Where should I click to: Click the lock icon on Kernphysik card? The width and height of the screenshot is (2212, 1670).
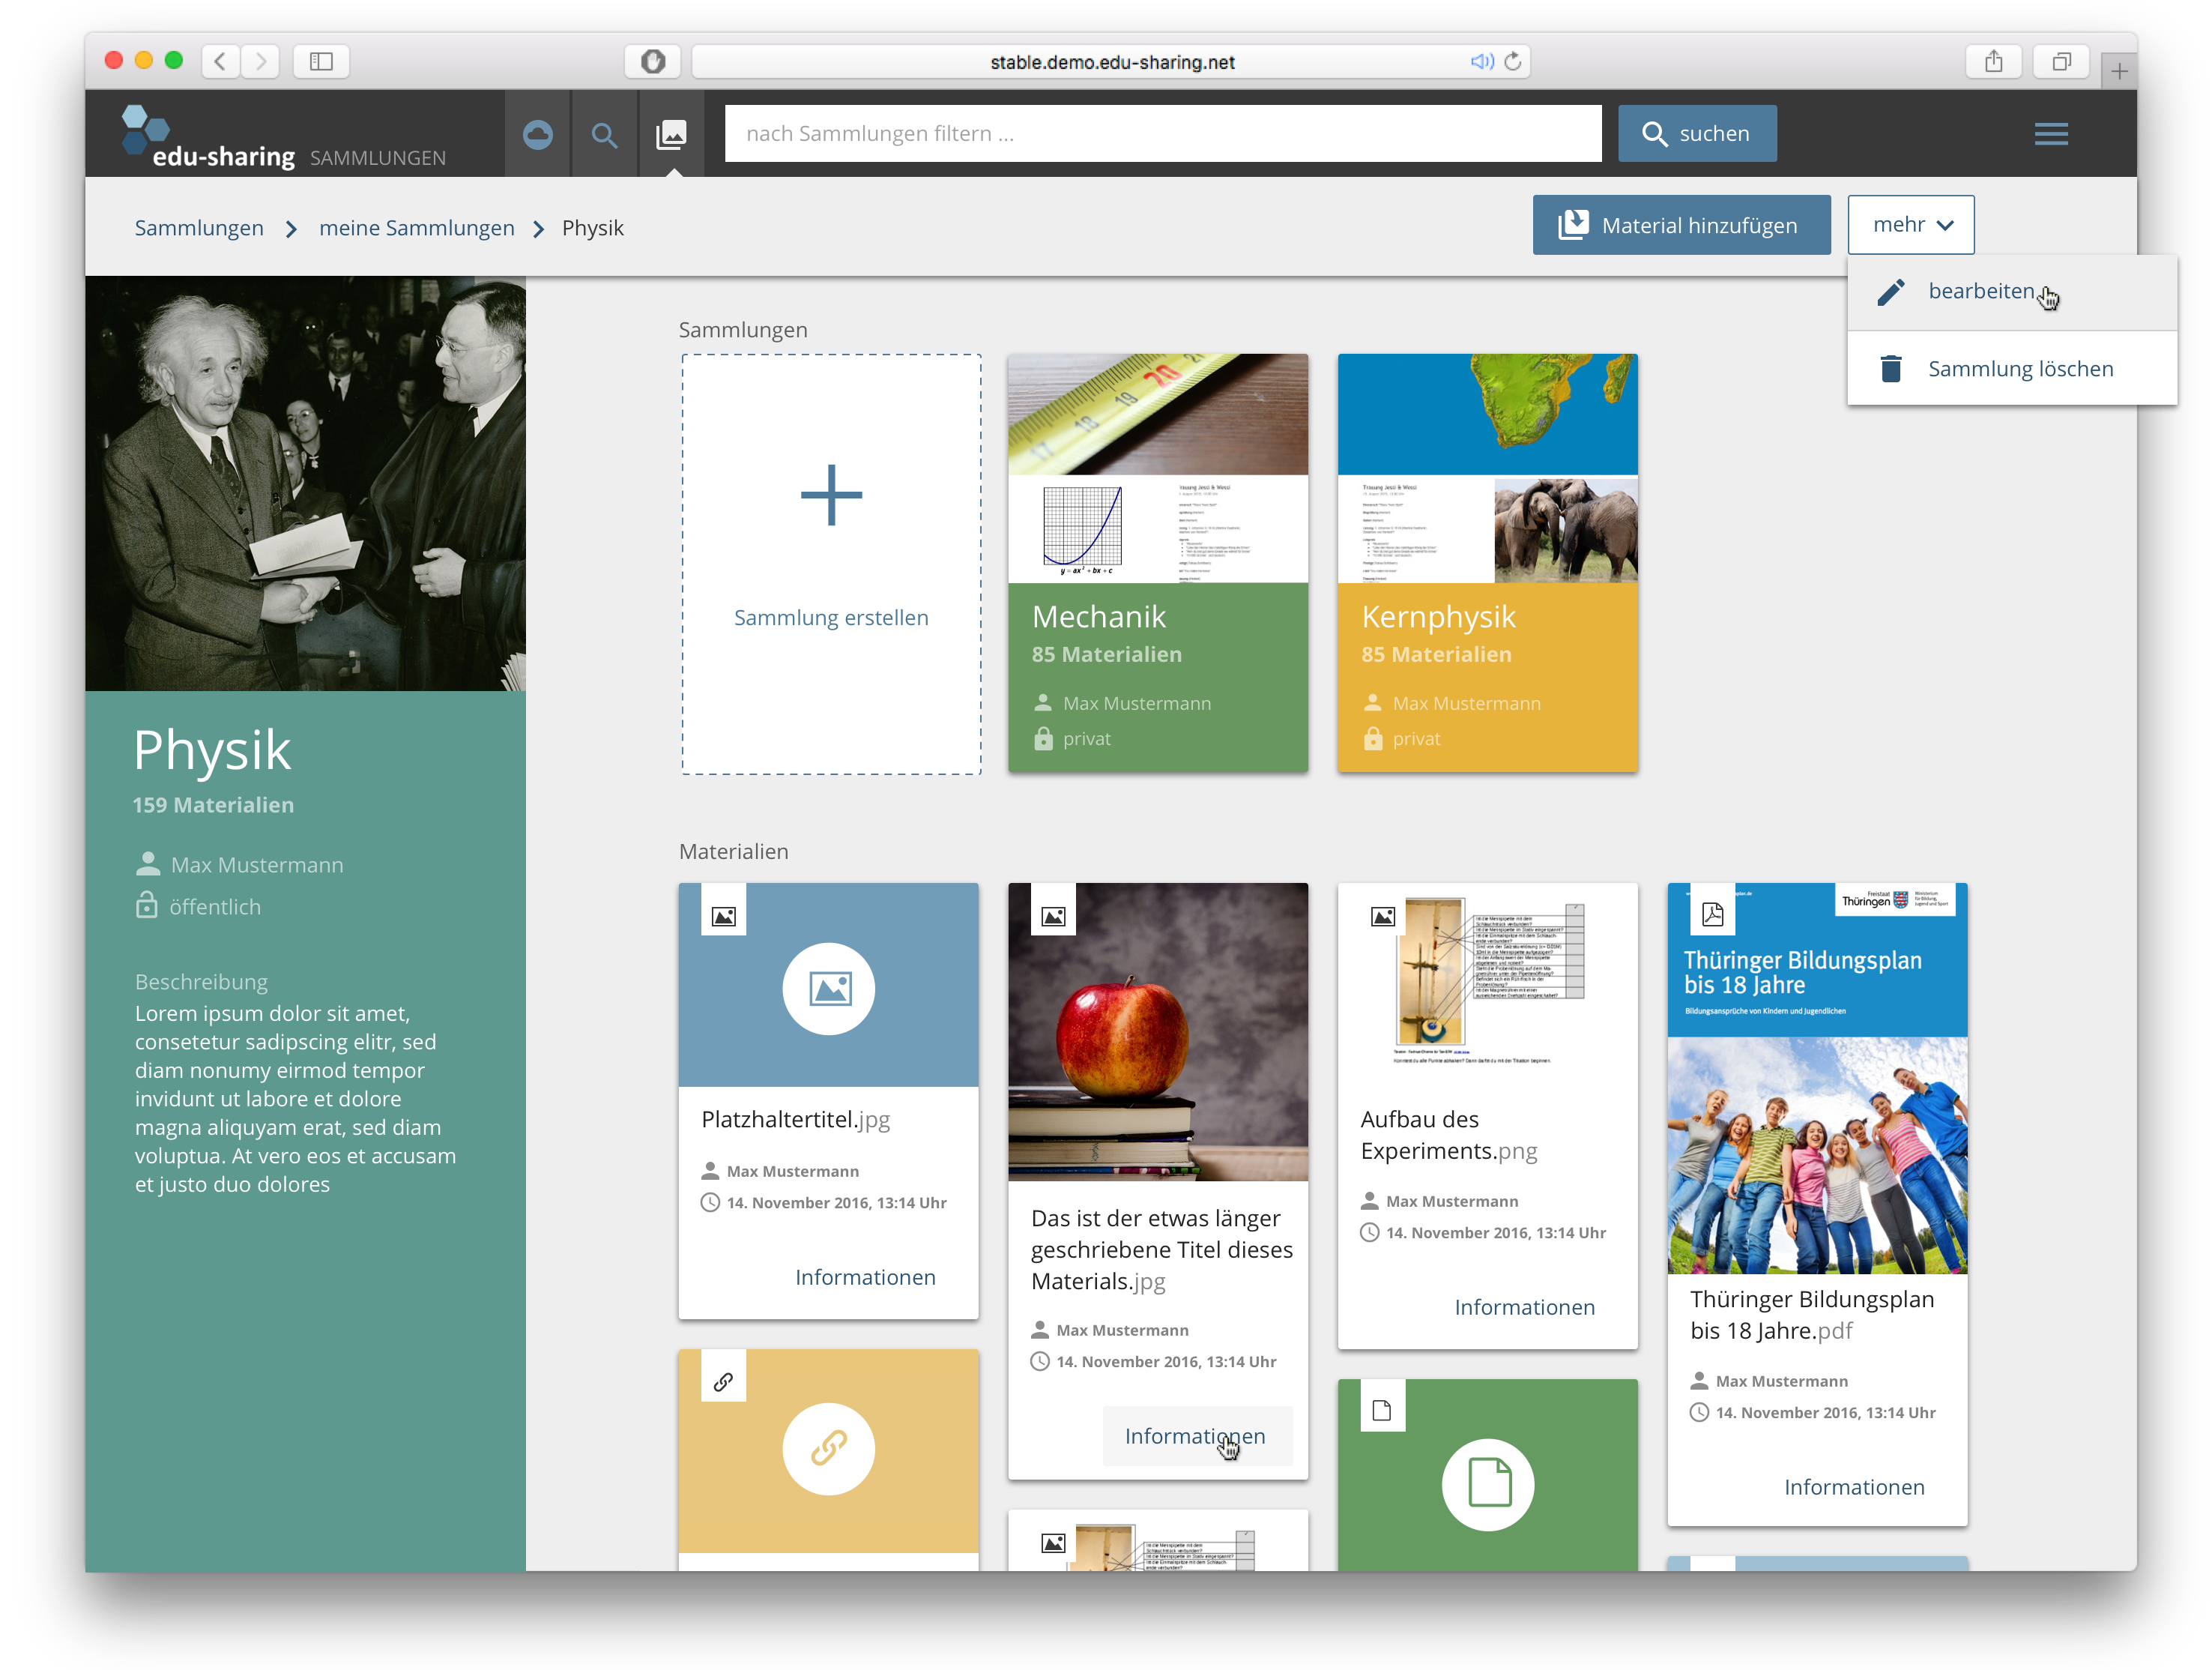tap(1373, 738)
